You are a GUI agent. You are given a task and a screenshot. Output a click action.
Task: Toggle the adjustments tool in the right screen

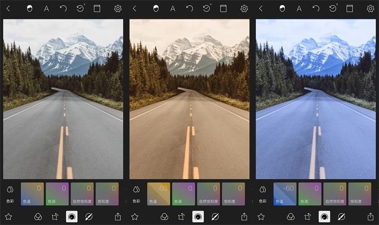click(x=325, y=216)
